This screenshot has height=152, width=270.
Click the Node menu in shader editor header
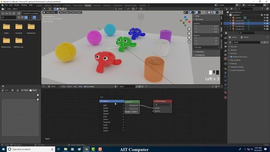pyautogui.click(x=81, y=87)
